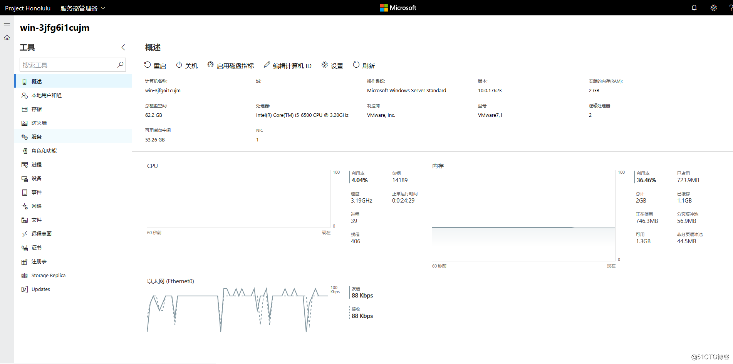Open 设置 in the overview toolbar

click(x=332, y=65)
